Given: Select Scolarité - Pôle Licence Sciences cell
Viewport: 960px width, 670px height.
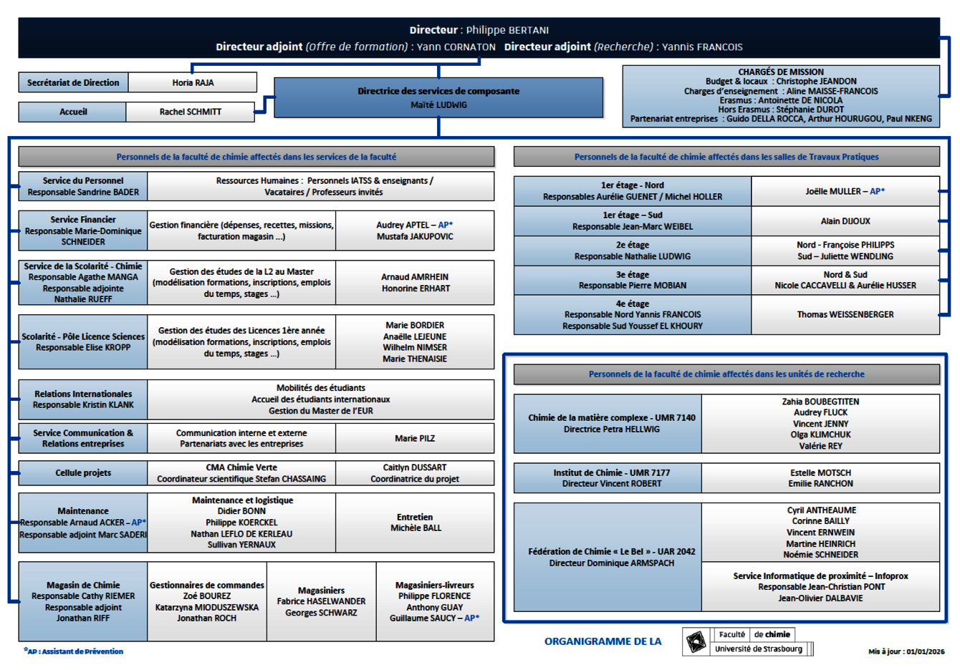Looking at the screenshot, I should coord(83,342).
